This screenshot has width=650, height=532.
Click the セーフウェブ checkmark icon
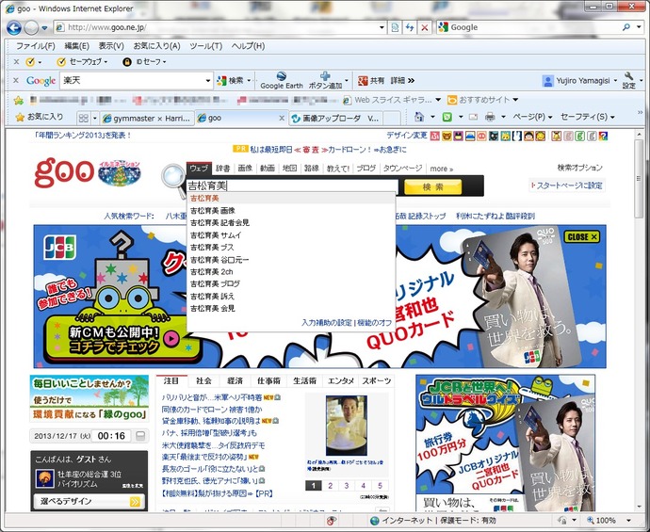[x=61, y=62]
